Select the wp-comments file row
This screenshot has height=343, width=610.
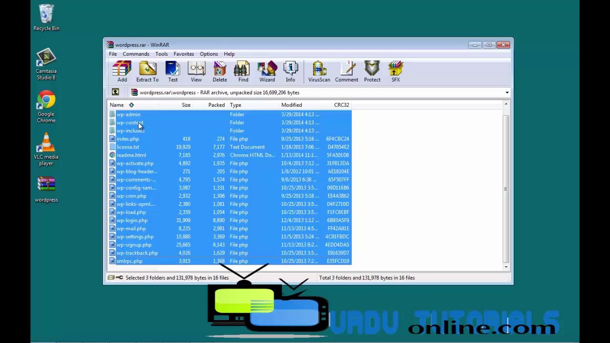tap(230, 180)
